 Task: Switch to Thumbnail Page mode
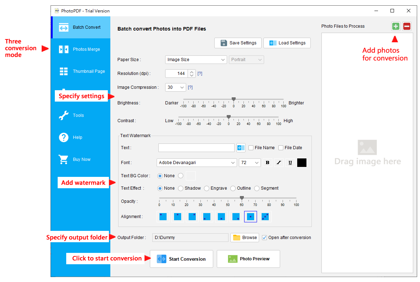(x=81, y=71)
